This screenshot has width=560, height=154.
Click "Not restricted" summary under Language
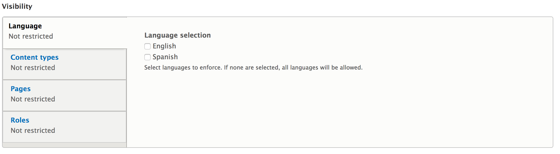pyautogui.click(x=31, y=36)
